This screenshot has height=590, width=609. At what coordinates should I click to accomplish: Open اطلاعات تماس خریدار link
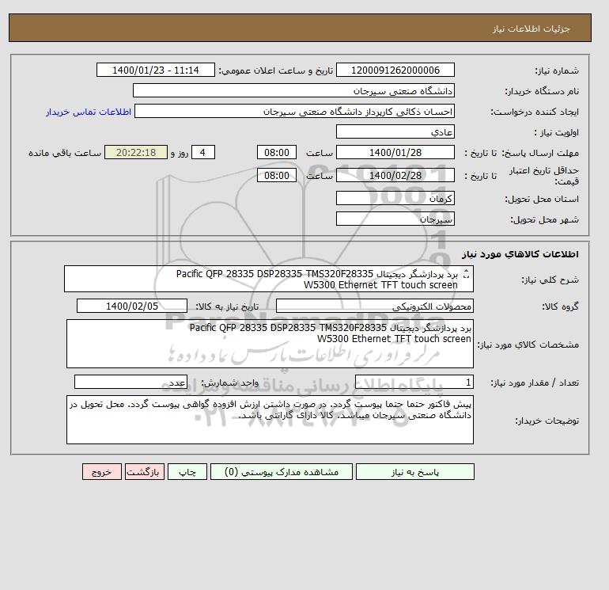(x=89, y=112)
